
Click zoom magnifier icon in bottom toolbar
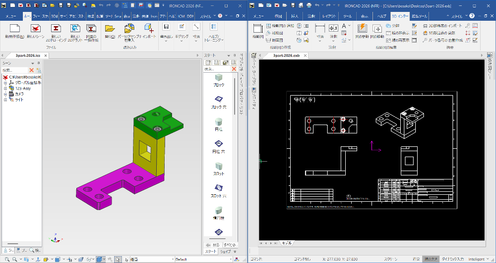tap(7, 259)
